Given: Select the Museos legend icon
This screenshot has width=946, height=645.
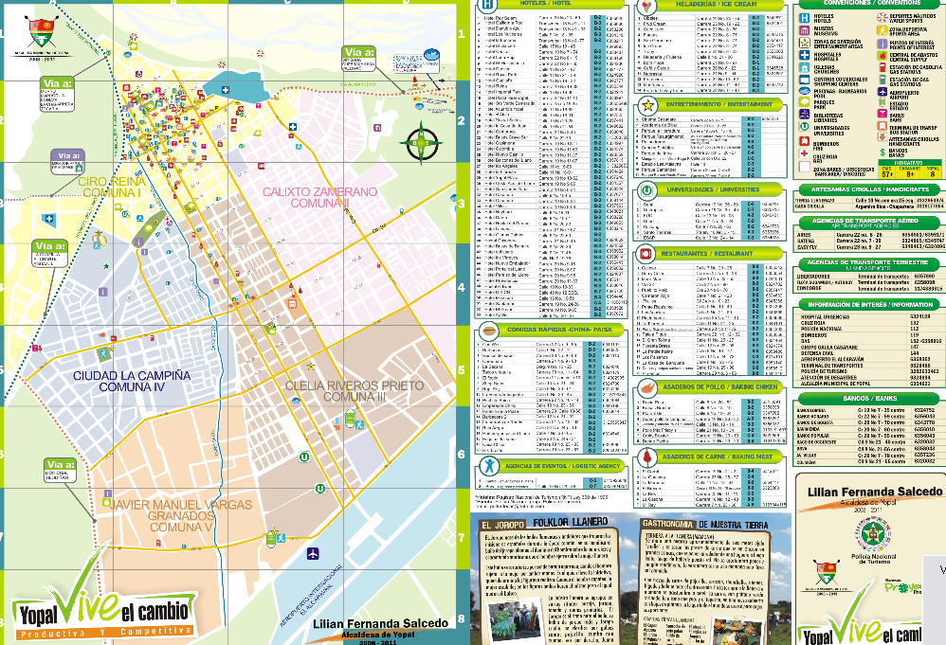Looking at the screenshot, I should pyautogui.click(x=804, y=30).
